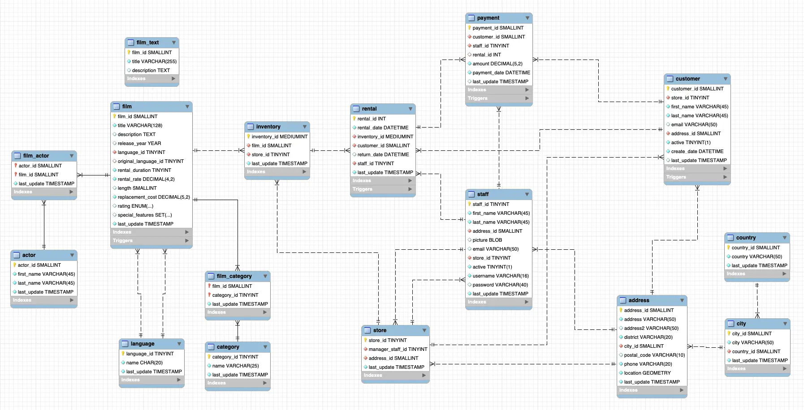The image size is (804, 410).
Task: Click the key icon beside rental_id INT
Action: [x=354, y=119]
